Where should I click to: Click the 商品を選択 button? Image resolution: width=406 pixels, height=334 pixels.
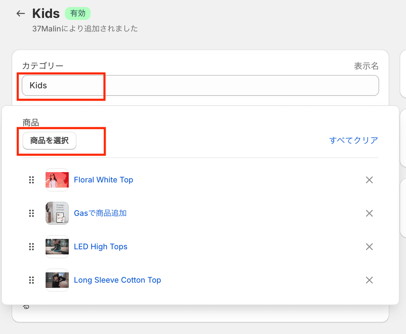(49, 140)
